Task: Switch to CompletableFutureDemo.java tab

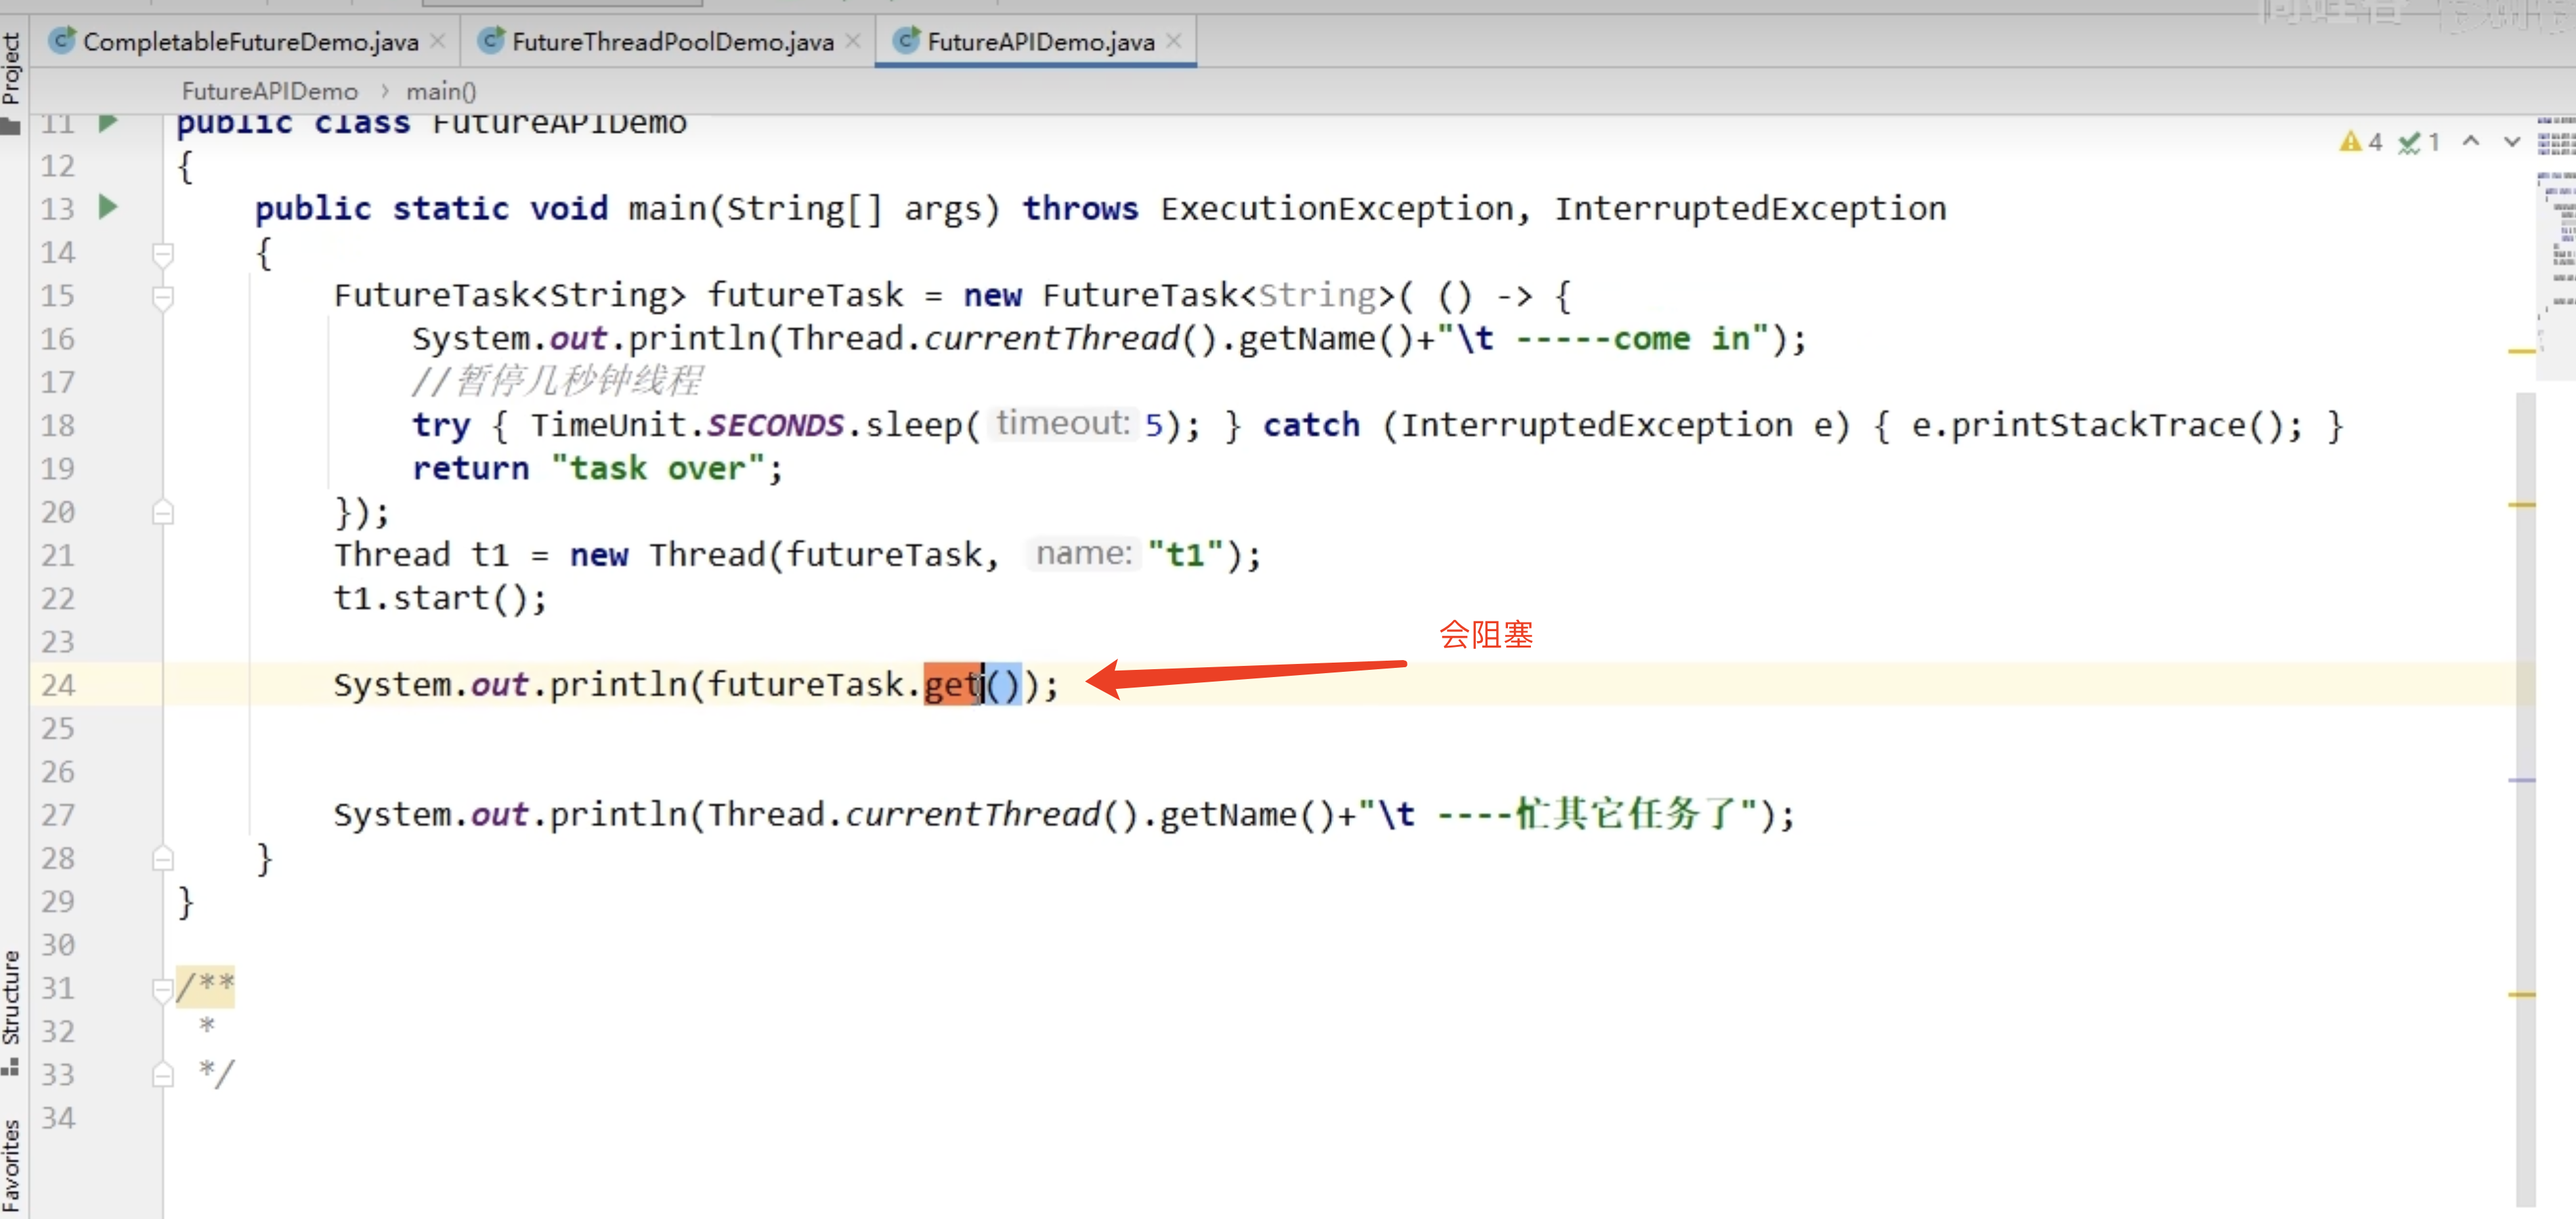Action: [249, 41]
